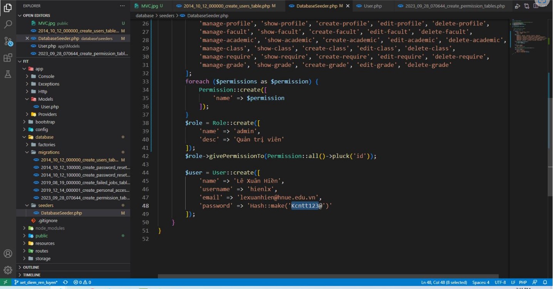Open the Explorer view in activity bar
Screen dimensions: 553x289
pos(8,7)
